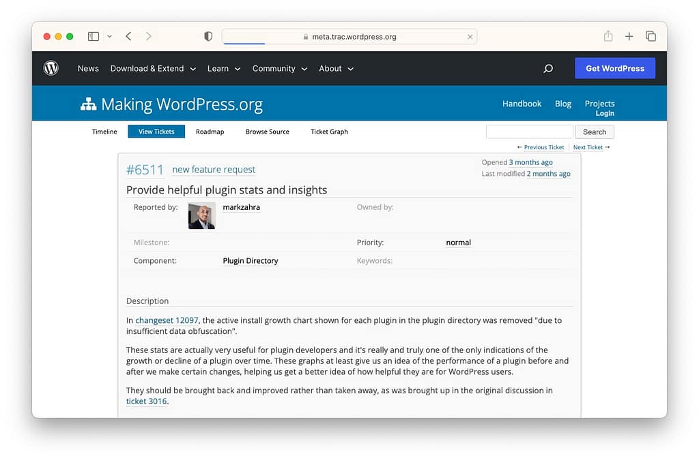The height and width of the screenshot is (460, 699).
Task: Show Safari tab overview icon
Action: pos(651,36)
